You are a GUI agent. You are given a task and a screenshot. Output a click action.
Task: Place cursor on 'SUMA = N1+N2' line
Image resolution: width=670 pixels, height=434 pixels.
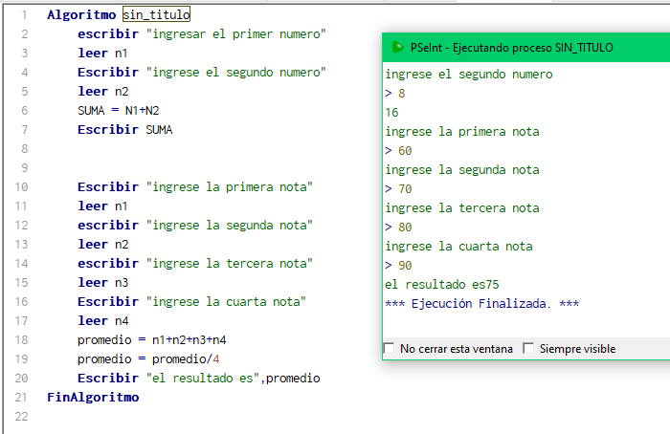(119, 111)
